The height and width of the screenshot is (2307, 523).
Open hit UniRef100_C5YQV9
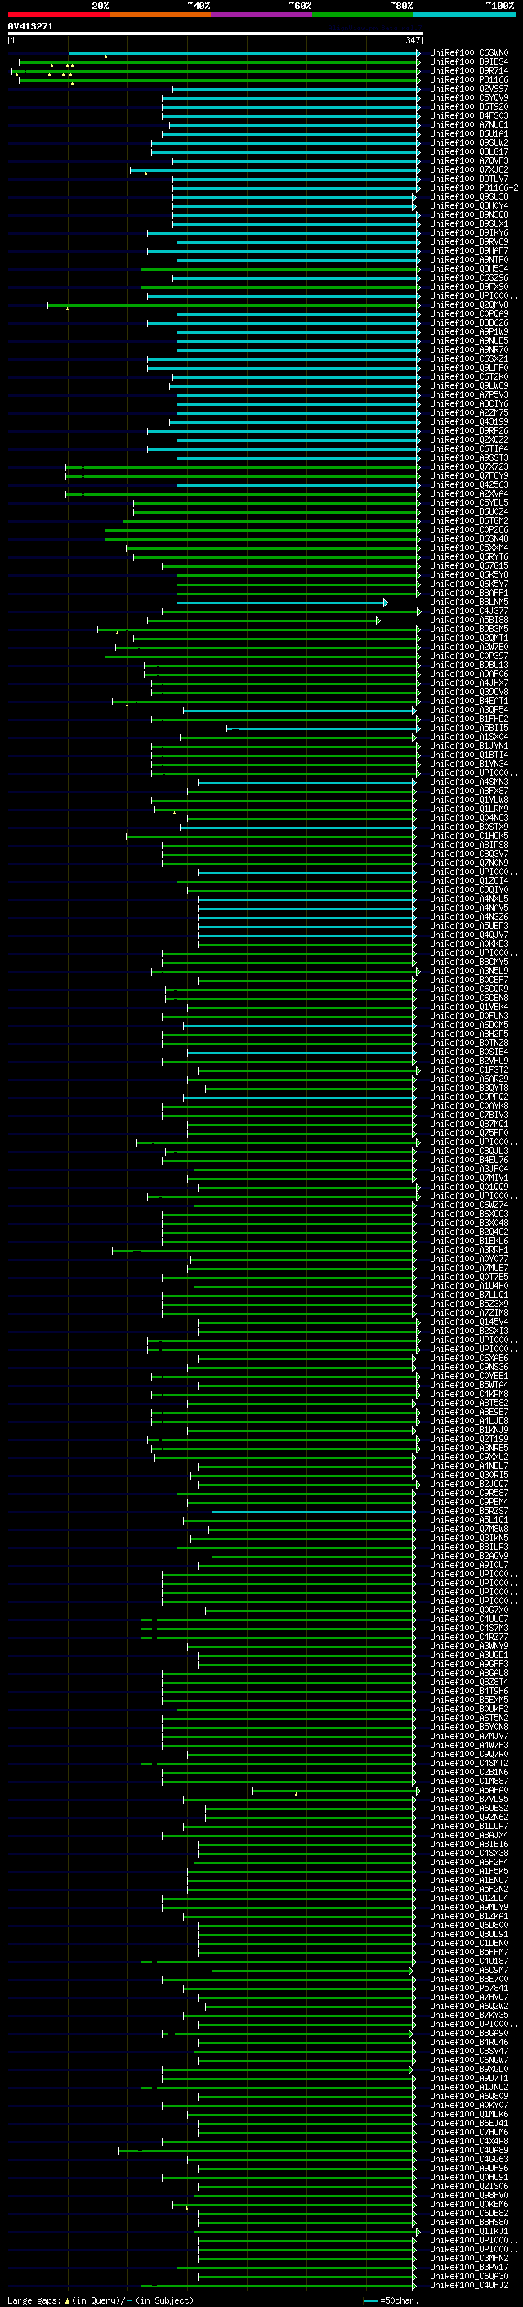click(x=468, y=98)
